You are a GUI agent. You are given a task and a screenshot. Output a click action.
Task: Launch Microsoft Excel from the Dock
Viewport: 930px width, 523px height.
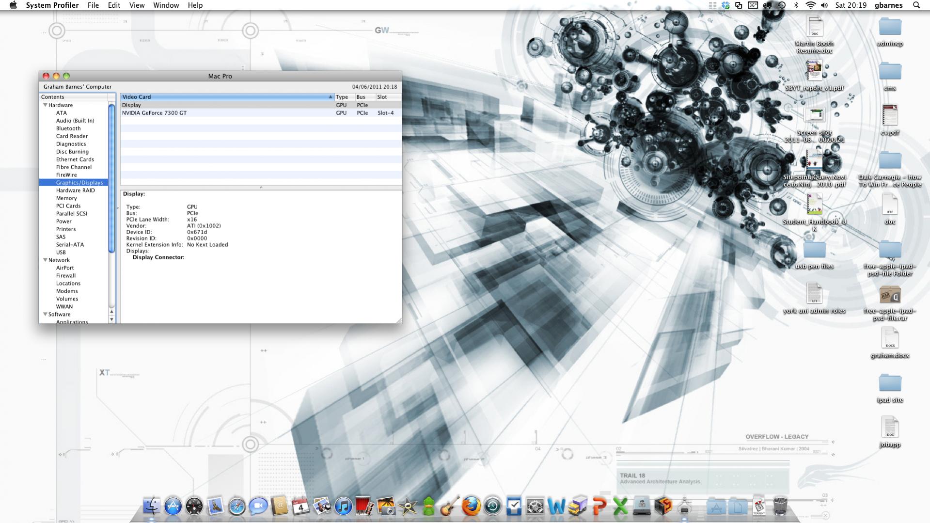tap(620, 506)
